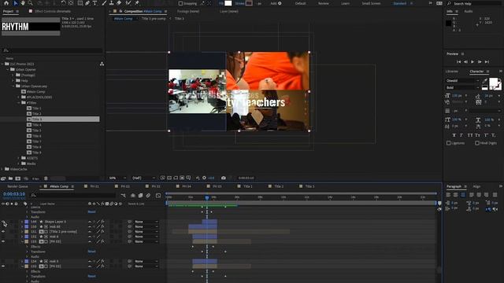The width and height of the screenshot is (504, 283).
Task: Apply All Caps text style
Action: (470, 135)
